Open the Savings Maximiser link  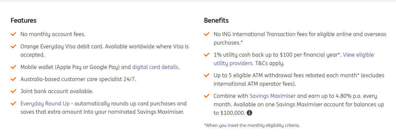click(x=272, y=96)
